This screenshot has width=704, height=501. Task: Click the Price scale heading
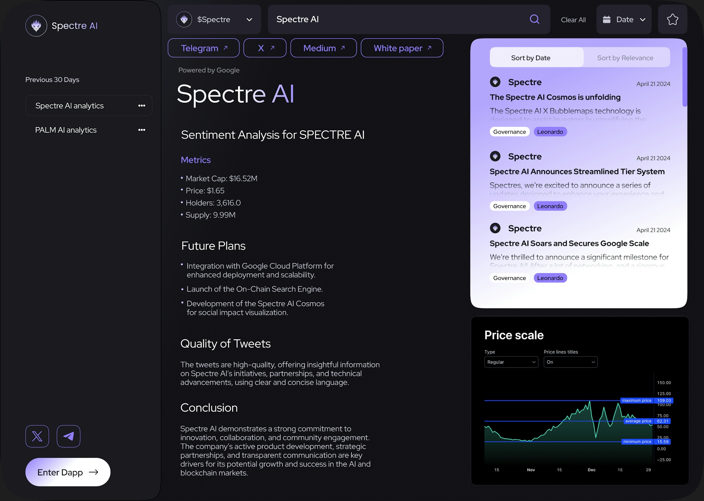click(514, 335)
